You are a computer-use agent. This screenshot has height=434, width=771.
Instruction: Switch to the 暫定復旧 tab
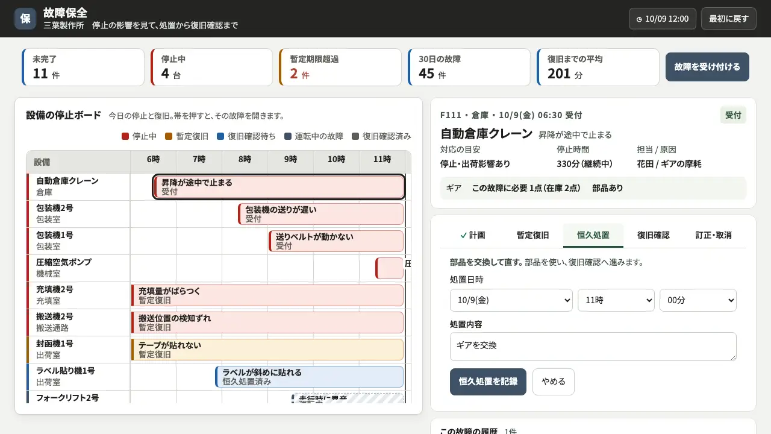(532, 235)
